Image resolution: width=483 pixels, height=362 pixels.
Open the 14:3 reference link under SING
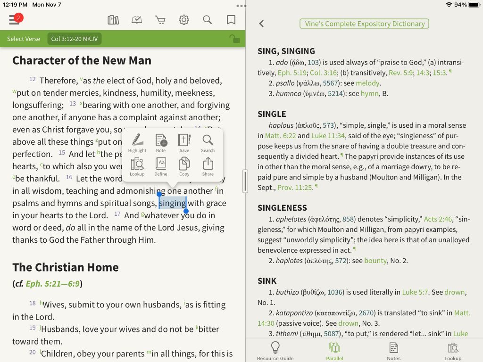pos(423,73)
